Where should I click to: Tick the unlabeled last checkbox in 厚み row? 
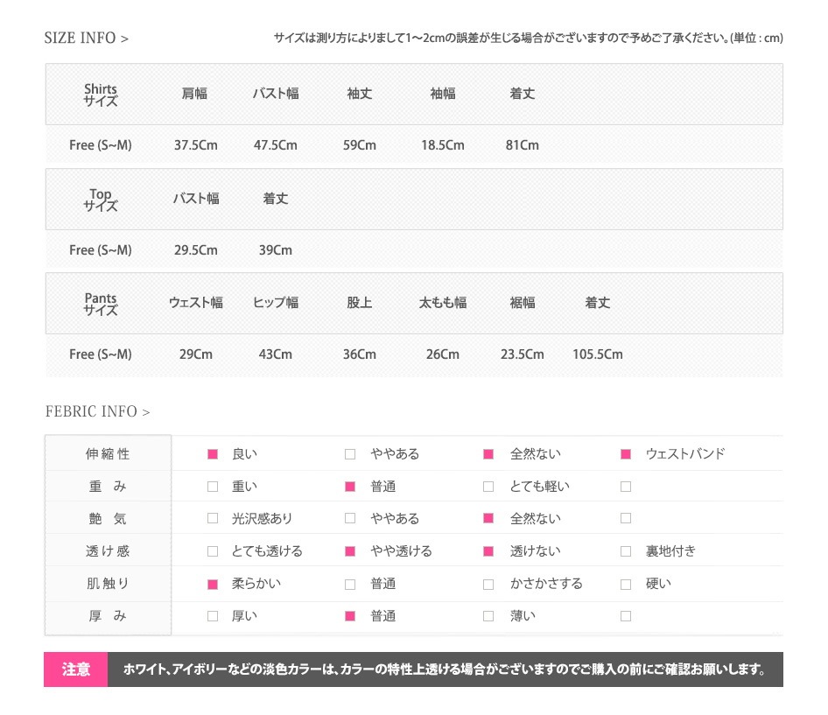(626, 616)
